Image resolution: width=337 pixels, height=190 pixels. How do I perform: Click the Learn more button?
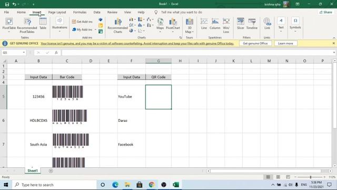[x=285, y=43]
